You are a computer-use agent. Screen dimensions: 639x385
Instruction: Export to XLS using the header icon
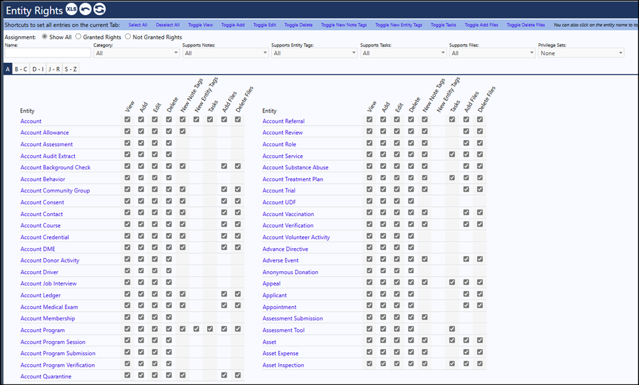(71, 9)
